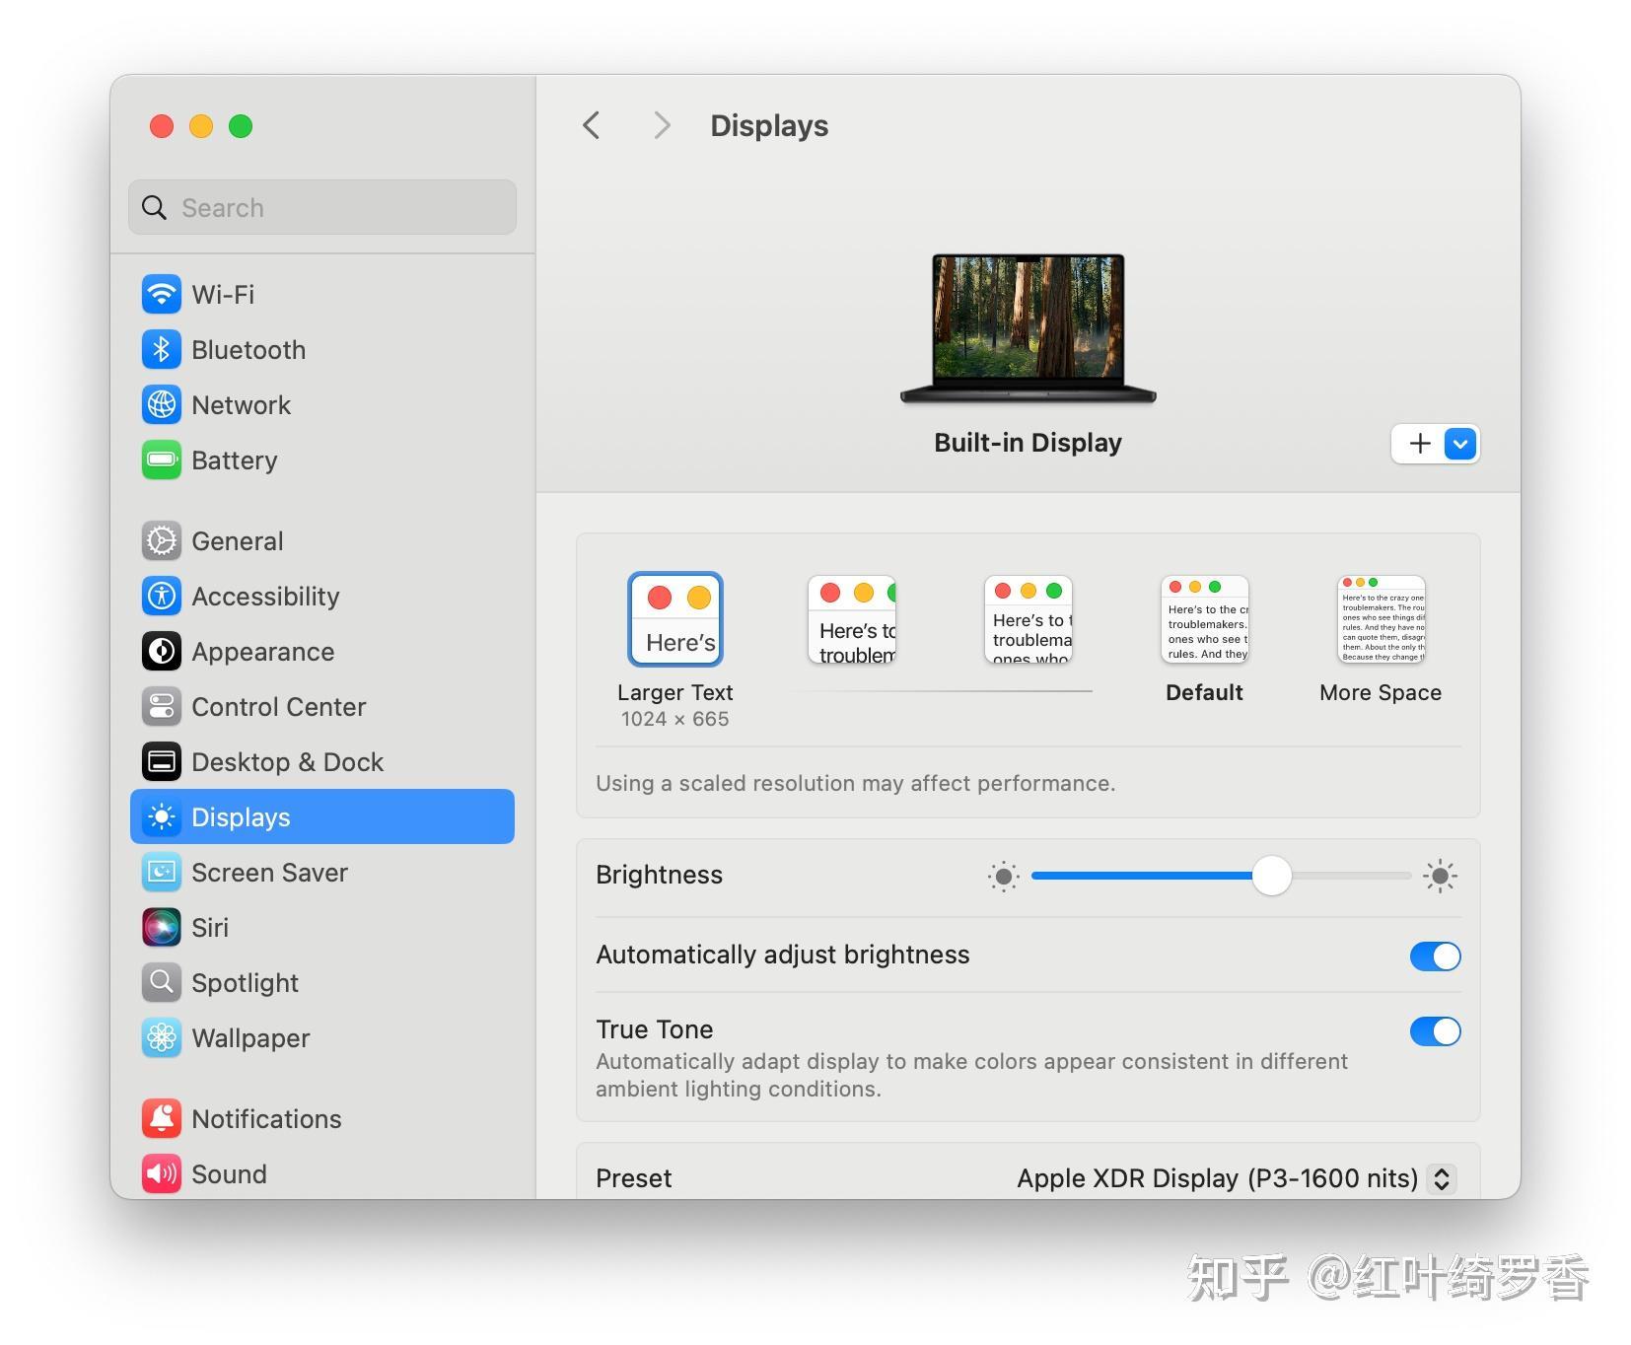Select the Larger Text resolution option
The image size is (1631, 1345).
(x=675, y=619)
